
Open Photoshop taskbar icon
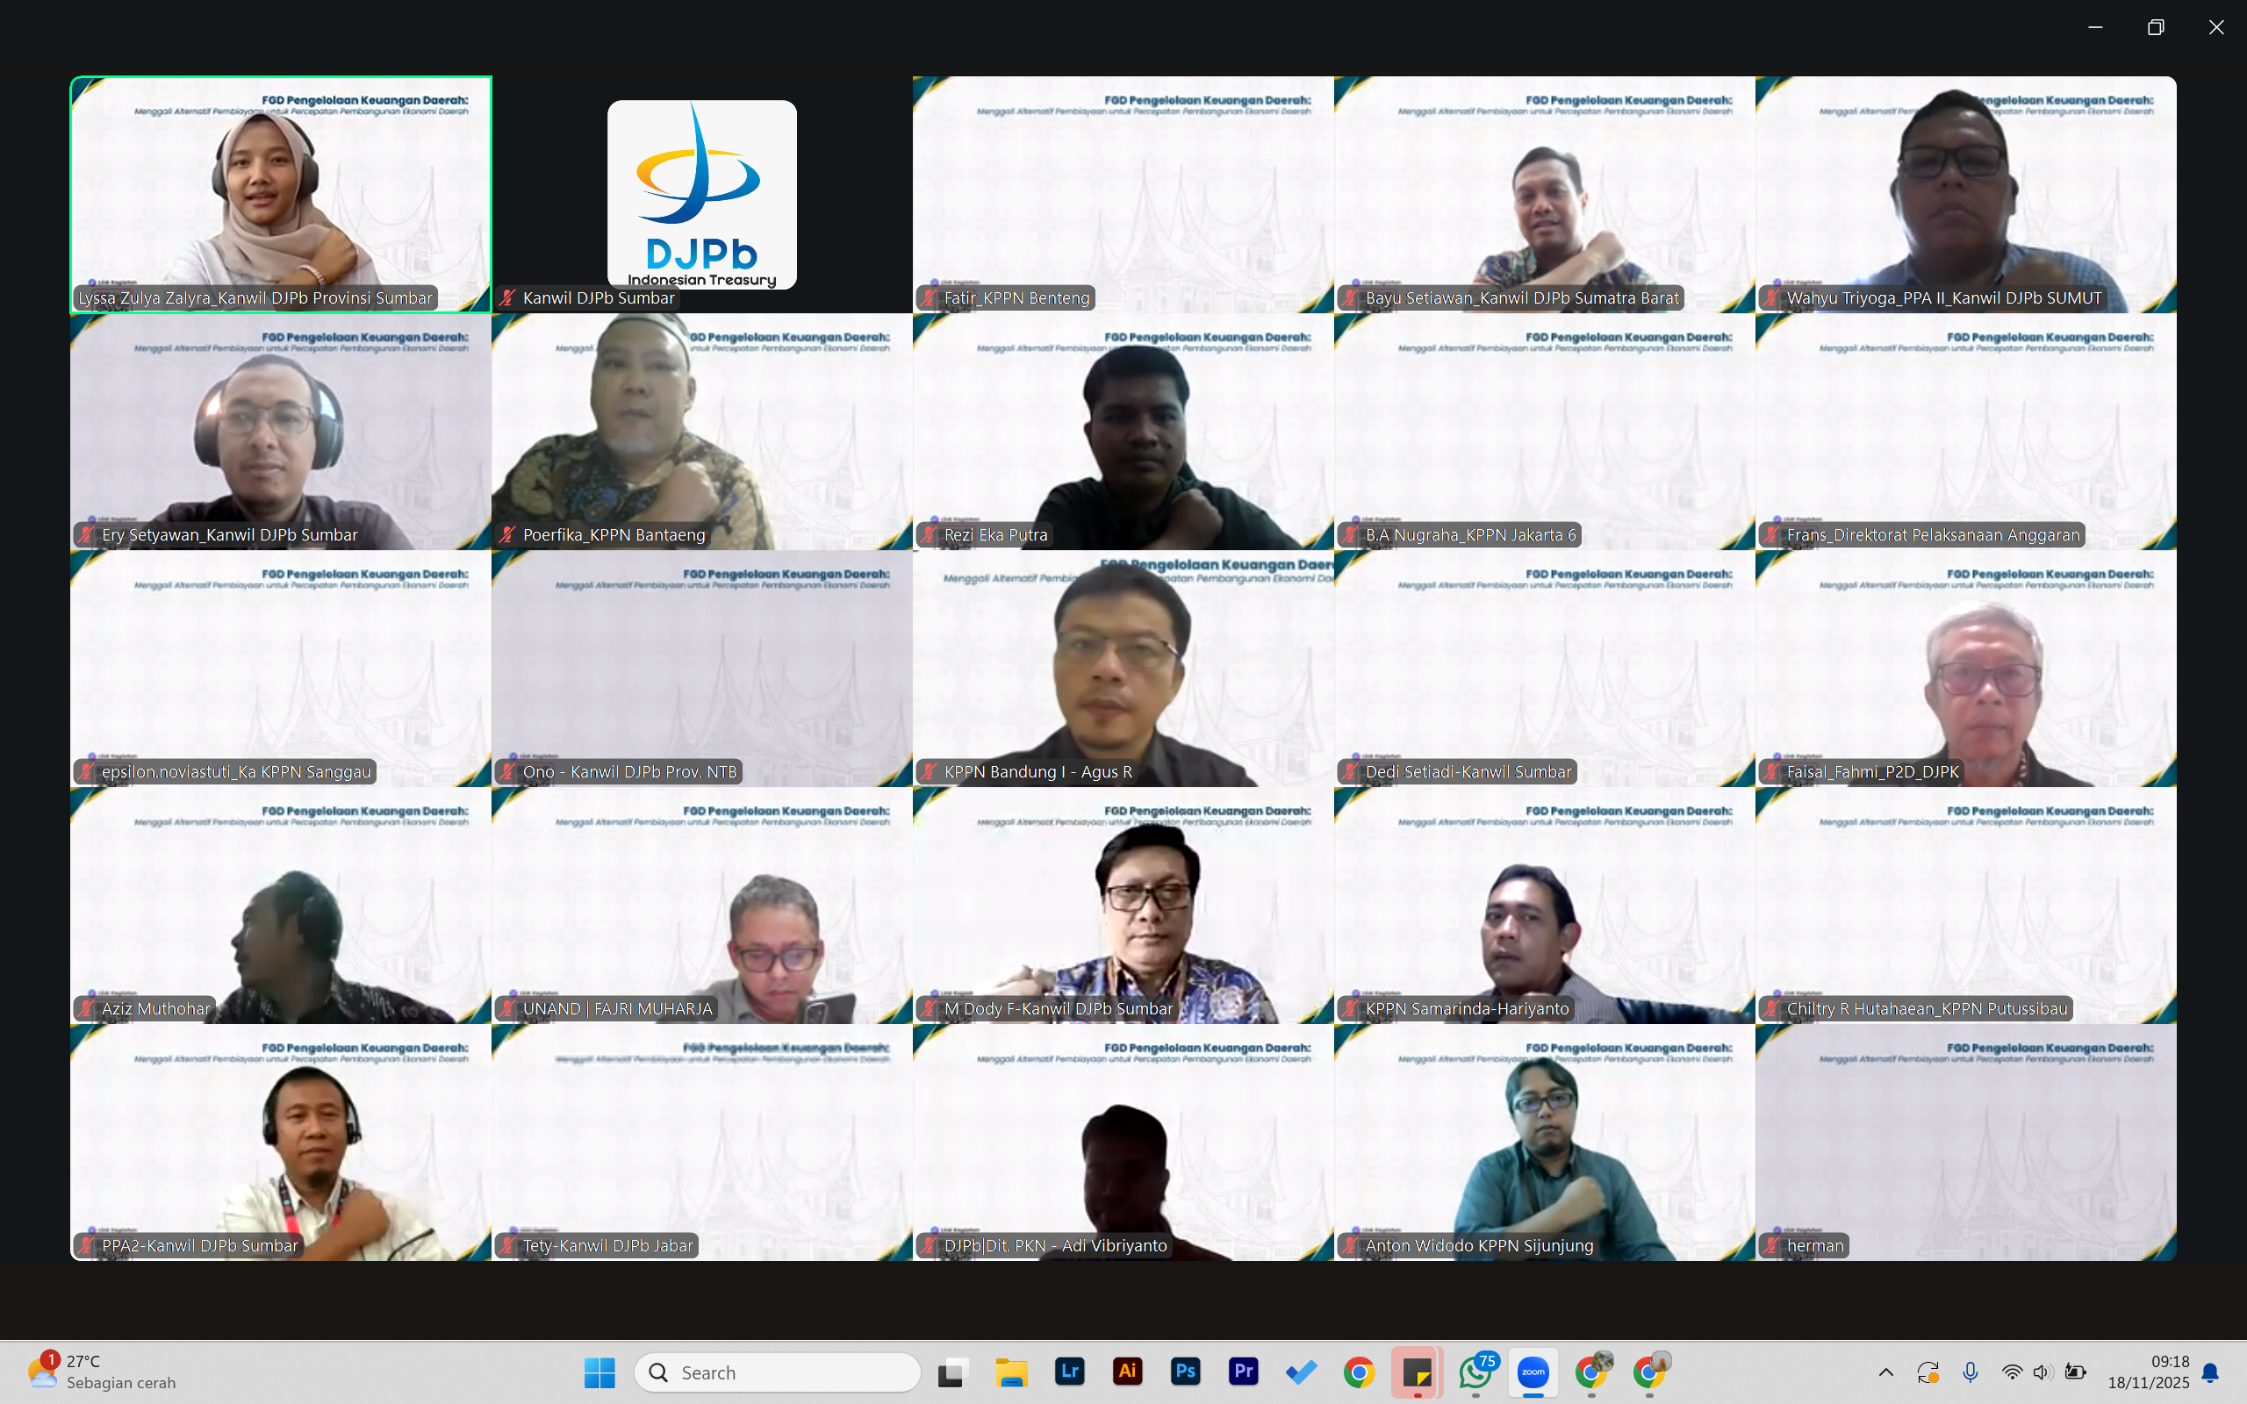(1185, 1372)
